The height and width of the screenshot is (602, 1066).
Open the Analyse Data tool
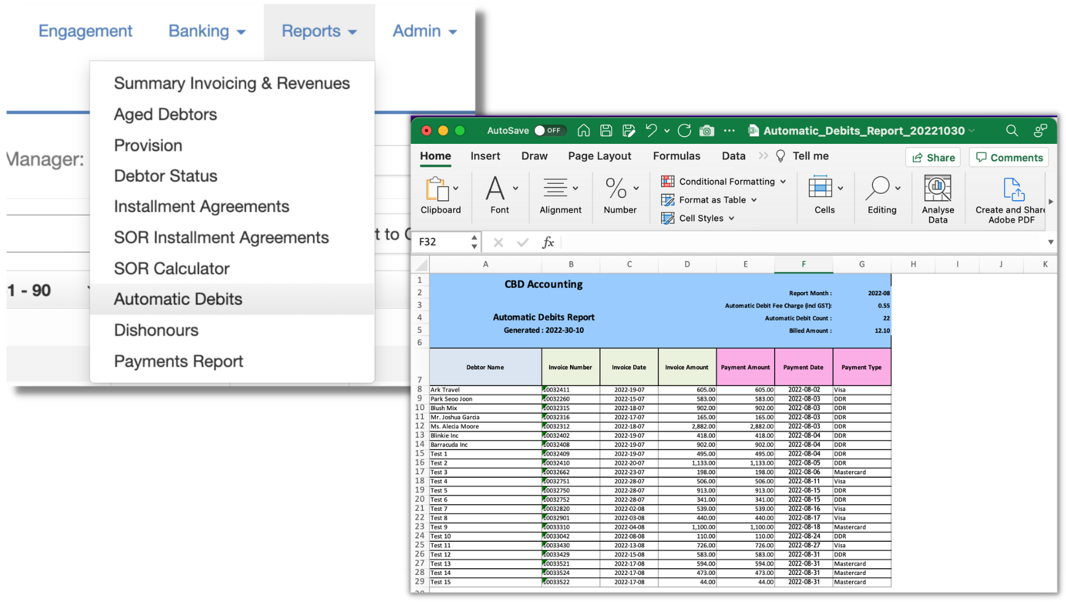click(x=938, y=198)
